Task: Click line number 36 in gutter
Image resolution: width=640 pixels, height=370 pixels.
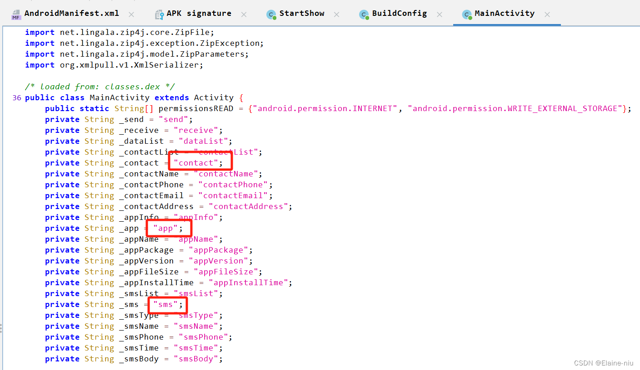Action: (x=17, y=97)
